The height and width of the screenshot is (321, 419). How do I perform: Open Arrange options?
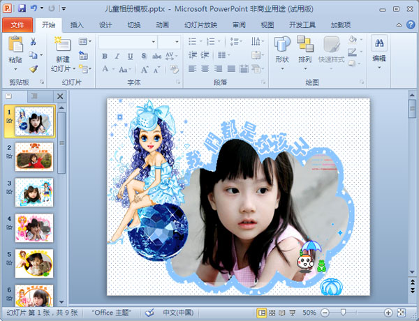tap(305, 53)
